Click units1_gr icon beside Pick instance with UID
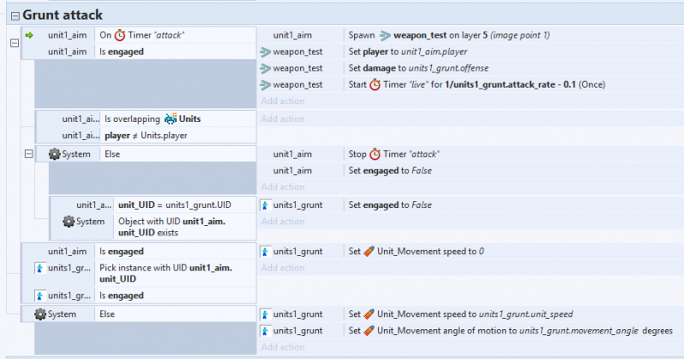 (39, 268)
